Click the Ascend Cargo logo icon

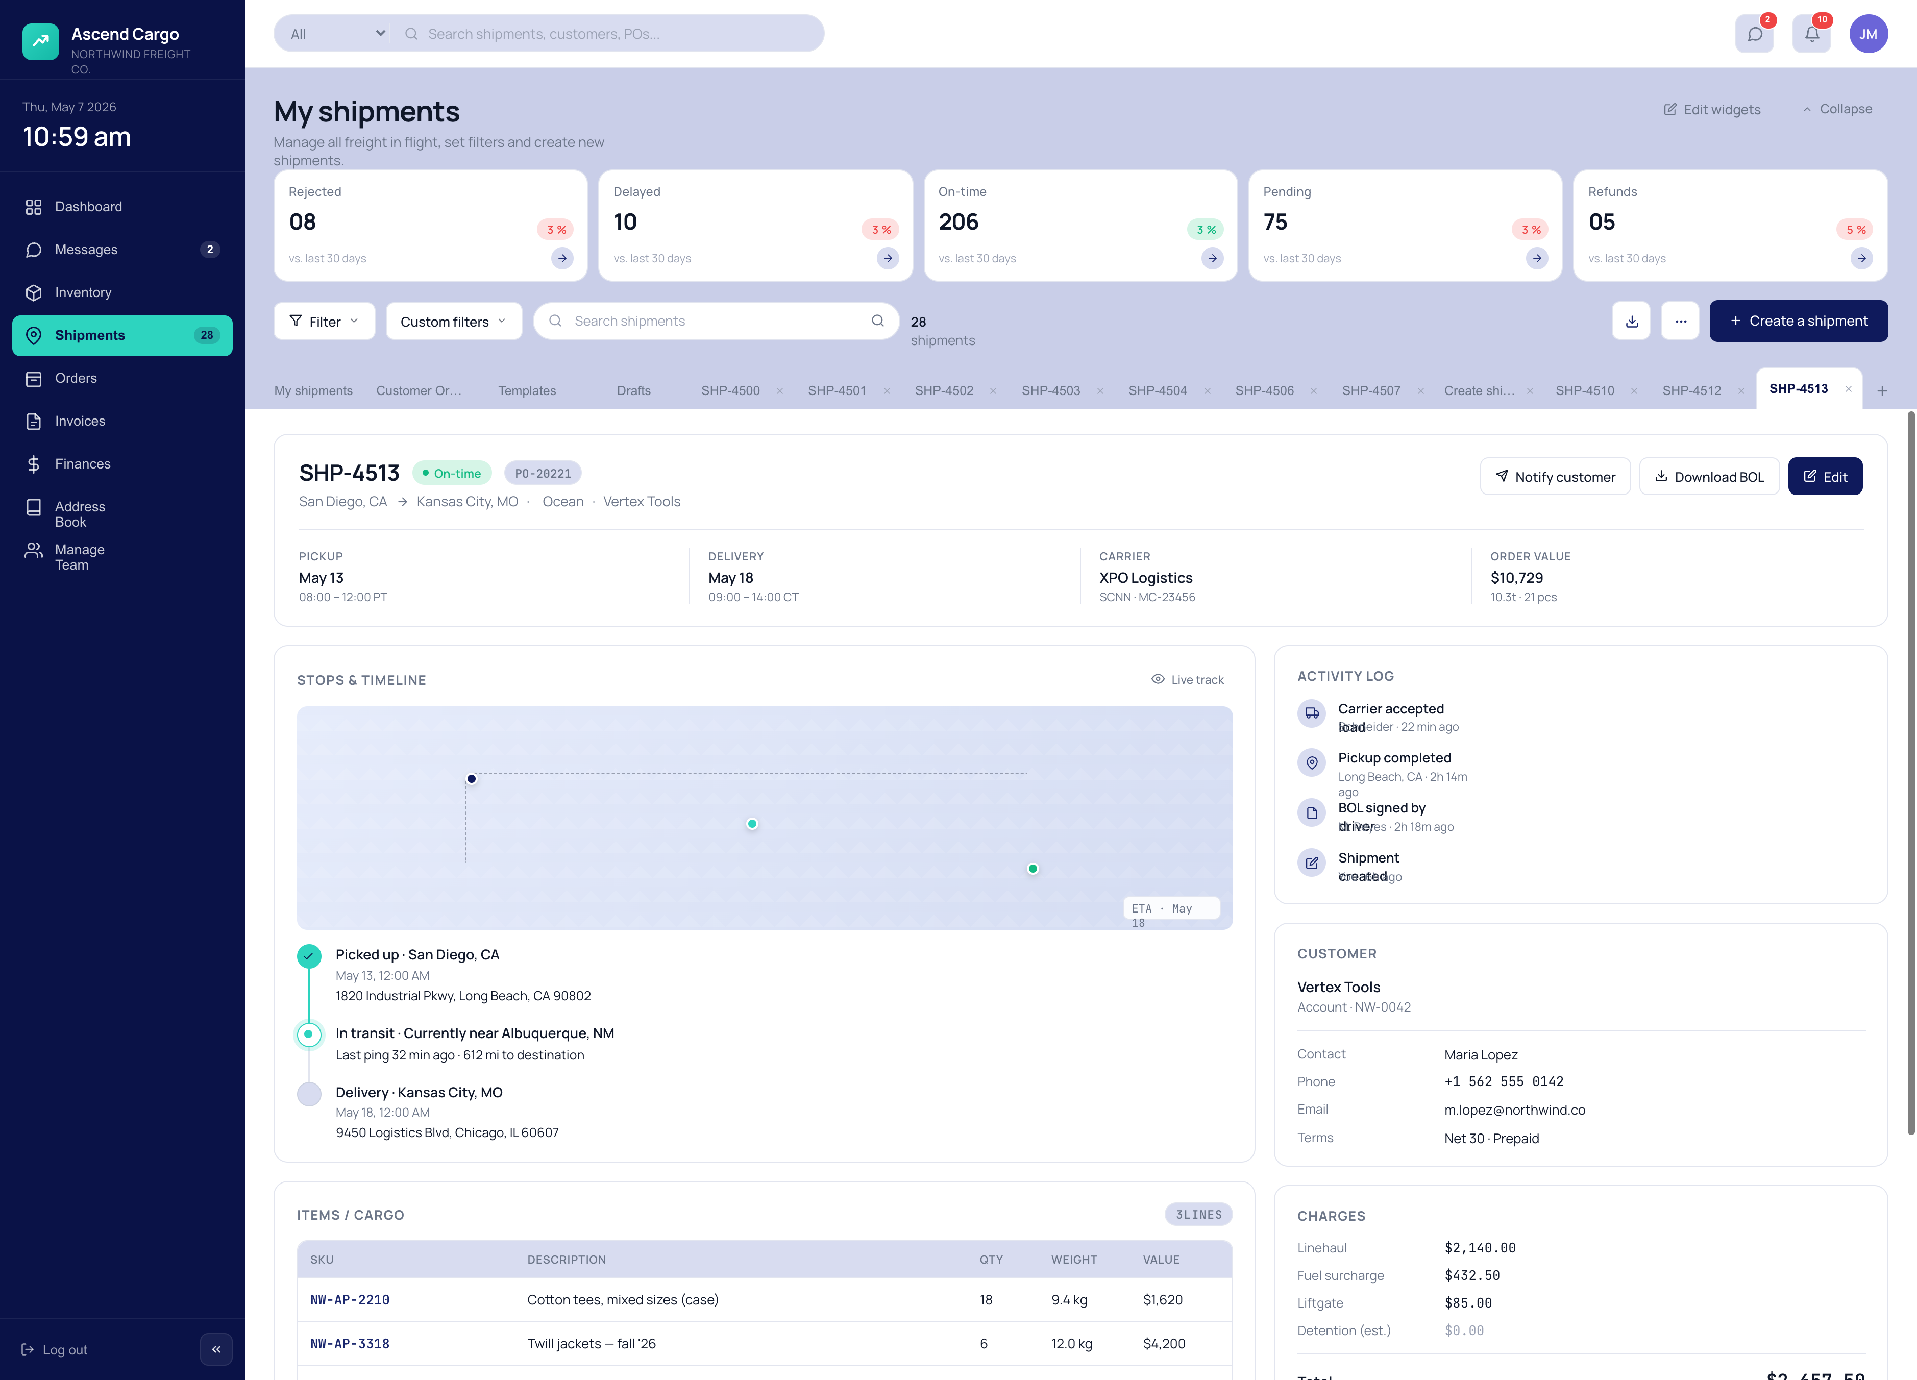(x=40, y=41)
